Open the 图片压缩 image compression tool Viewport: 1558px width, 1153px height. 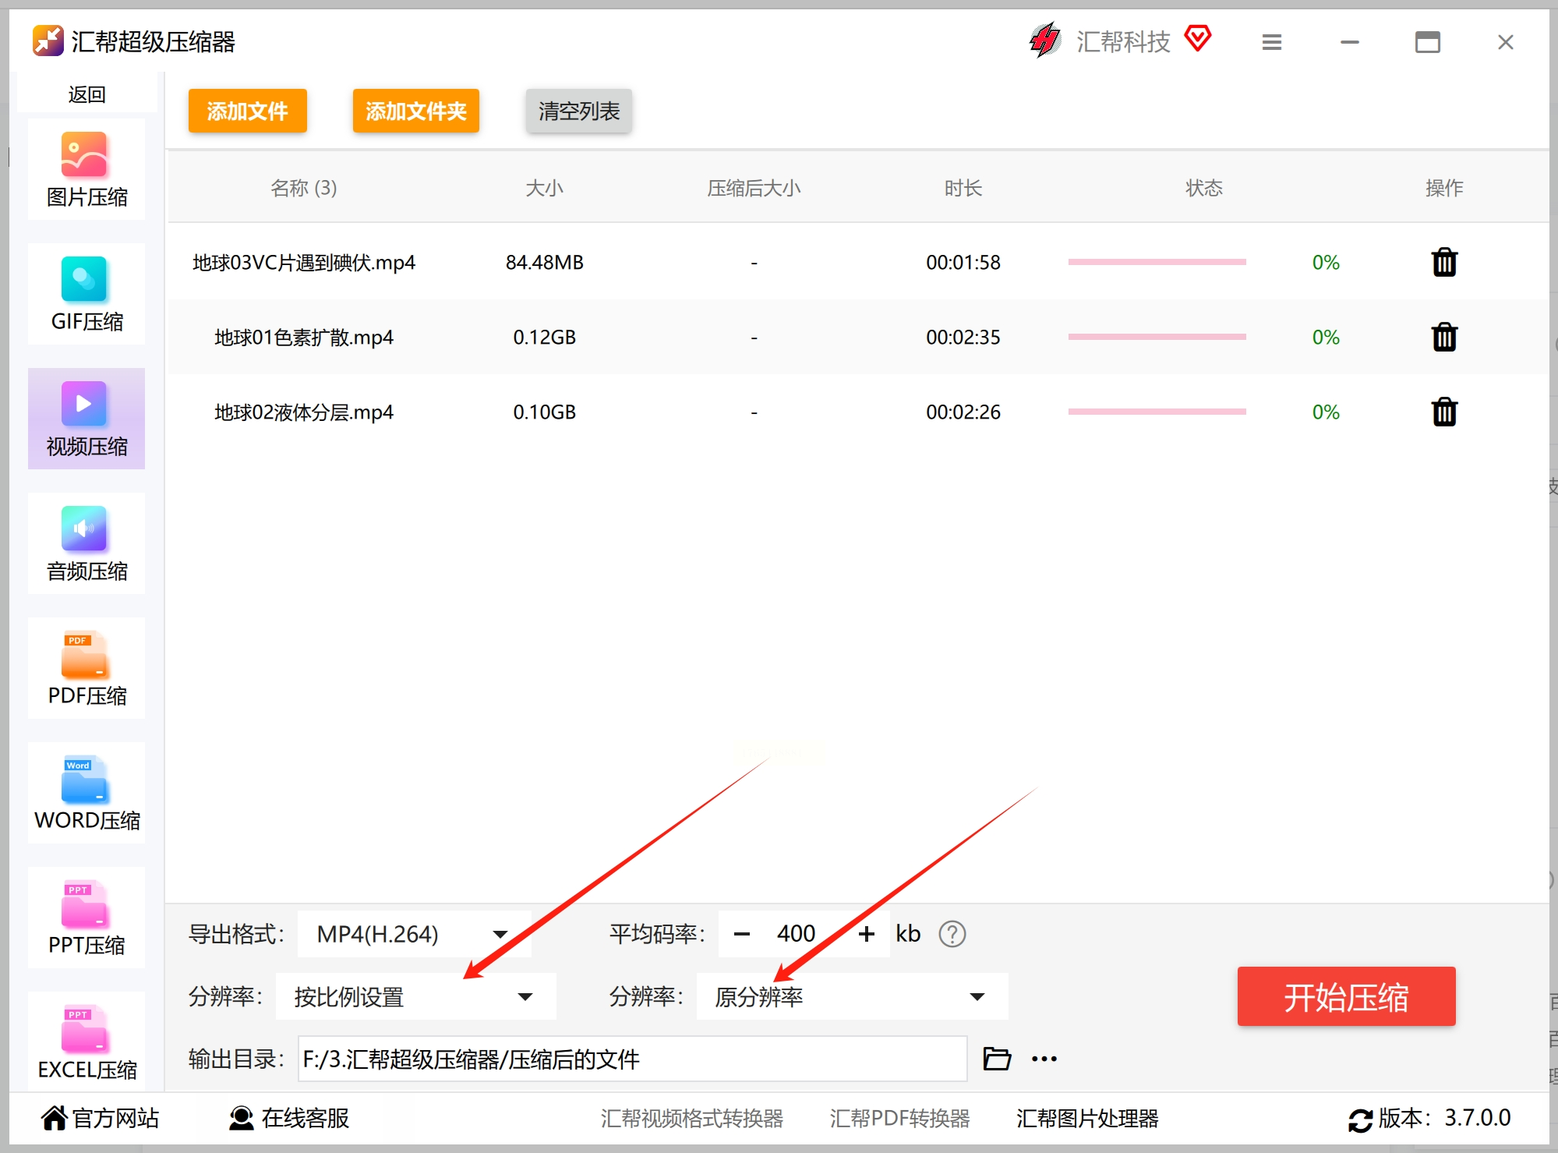[87, 170]
